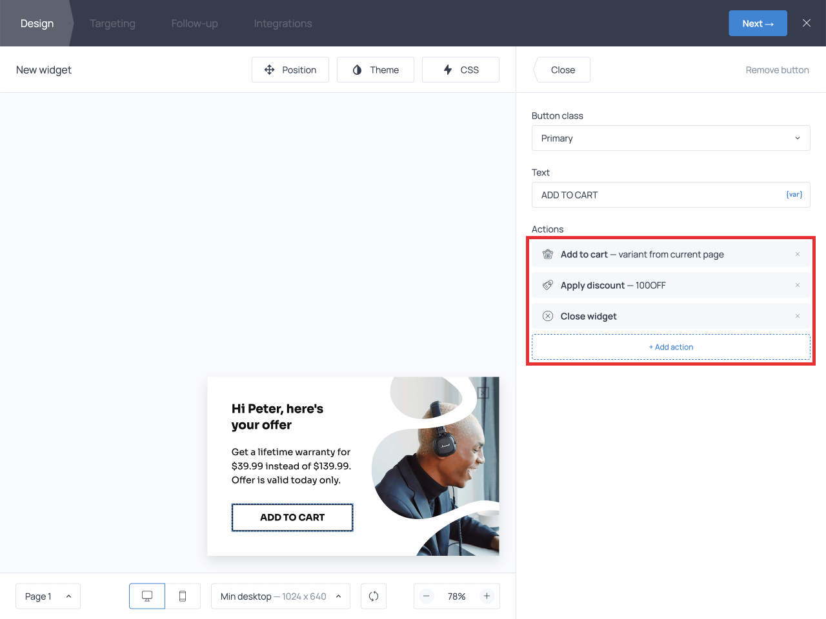
Task: Remove the Apply discount action
Action: pos(798,285)
